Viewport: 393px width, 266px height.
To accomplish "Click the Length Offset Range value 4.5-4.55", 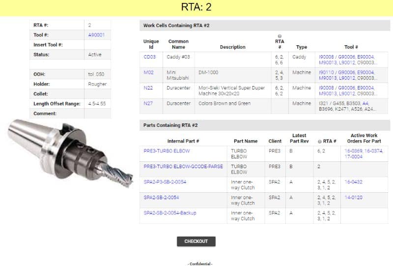I will point(97,104).
